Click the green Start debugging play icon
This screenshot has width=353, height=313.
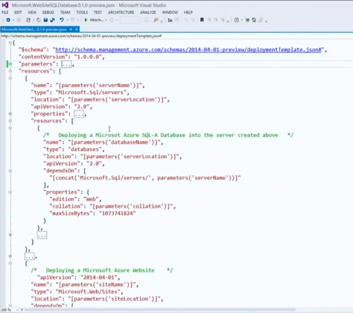(x=86, y=20)
